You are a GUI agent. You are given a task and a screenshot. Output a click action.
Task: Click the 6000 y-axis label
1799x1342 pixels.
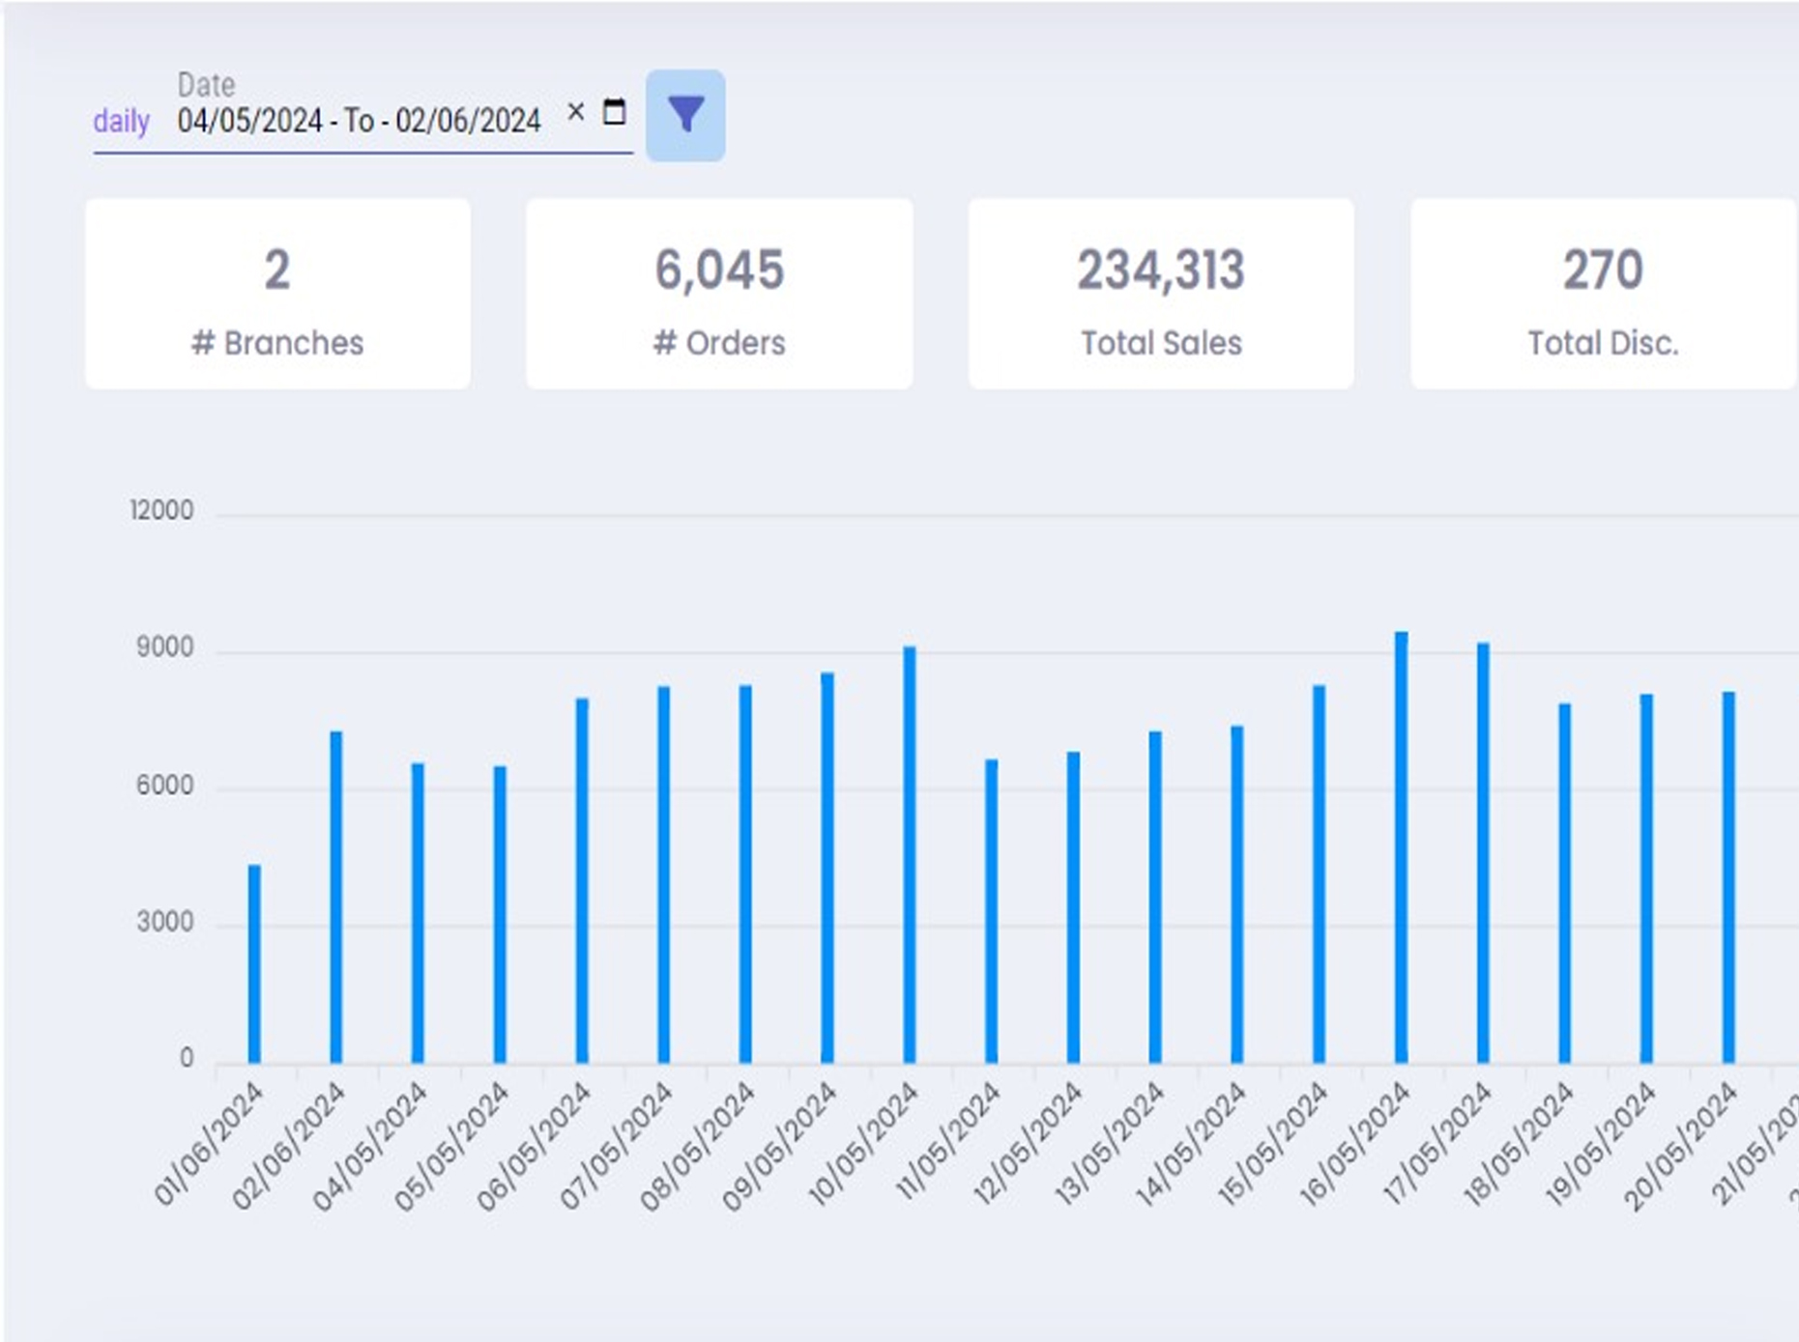[165, 785]
